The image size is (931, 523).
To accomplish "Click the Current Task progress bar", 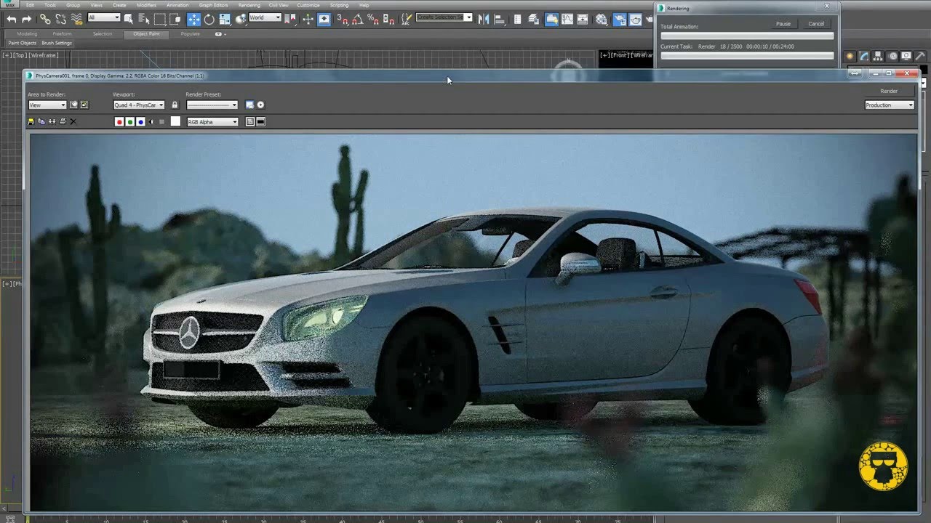I will [x=747, y=55].
